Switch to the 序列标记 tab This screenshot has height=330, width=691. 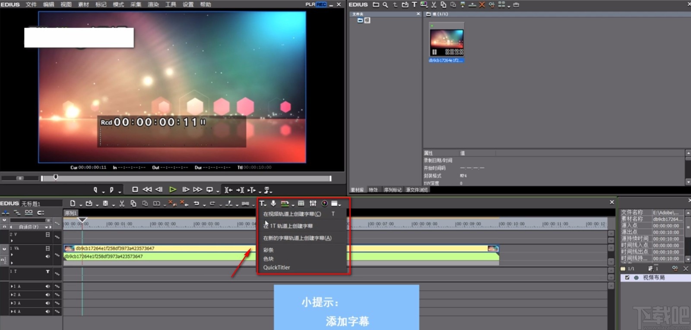[x=393, y=190]
